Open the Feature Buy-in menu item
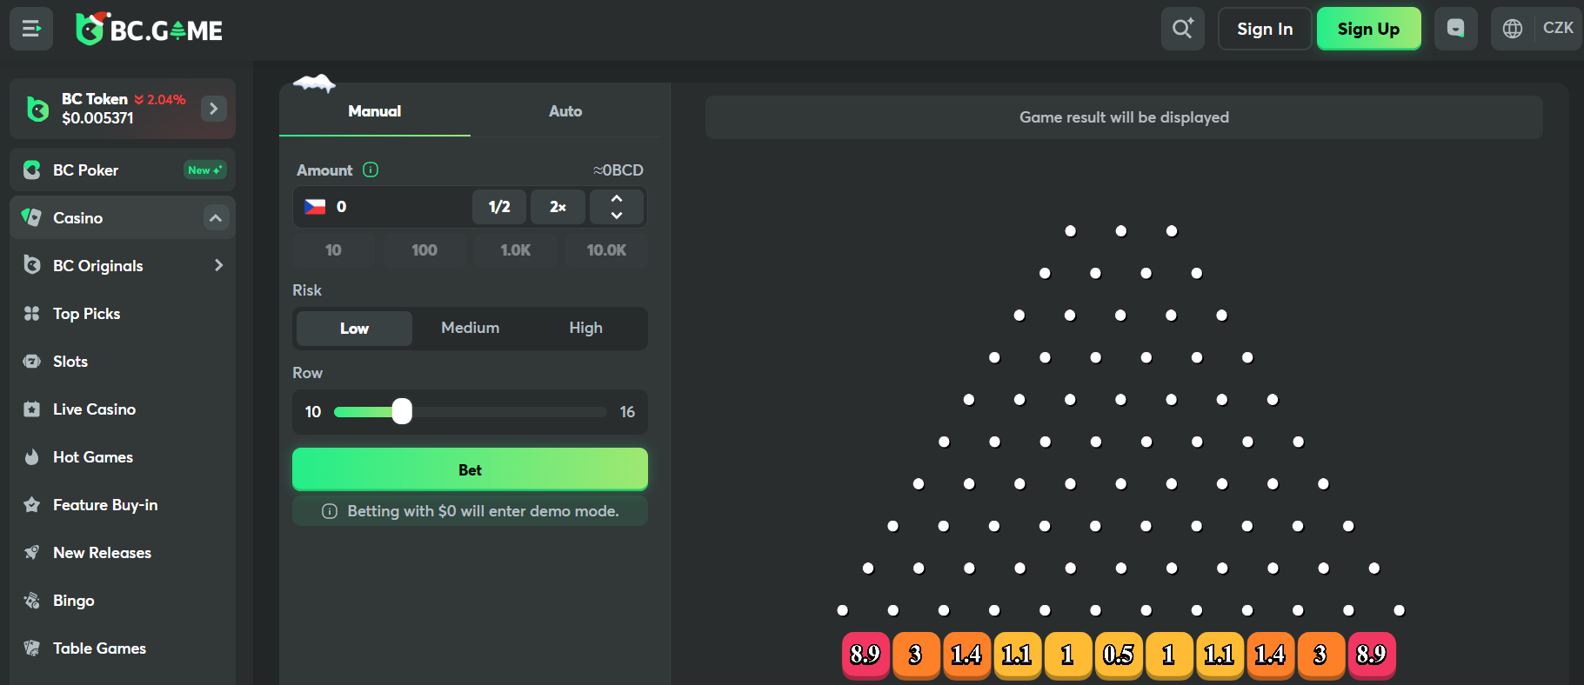1584x685 pixels. (x=123, y=504)
